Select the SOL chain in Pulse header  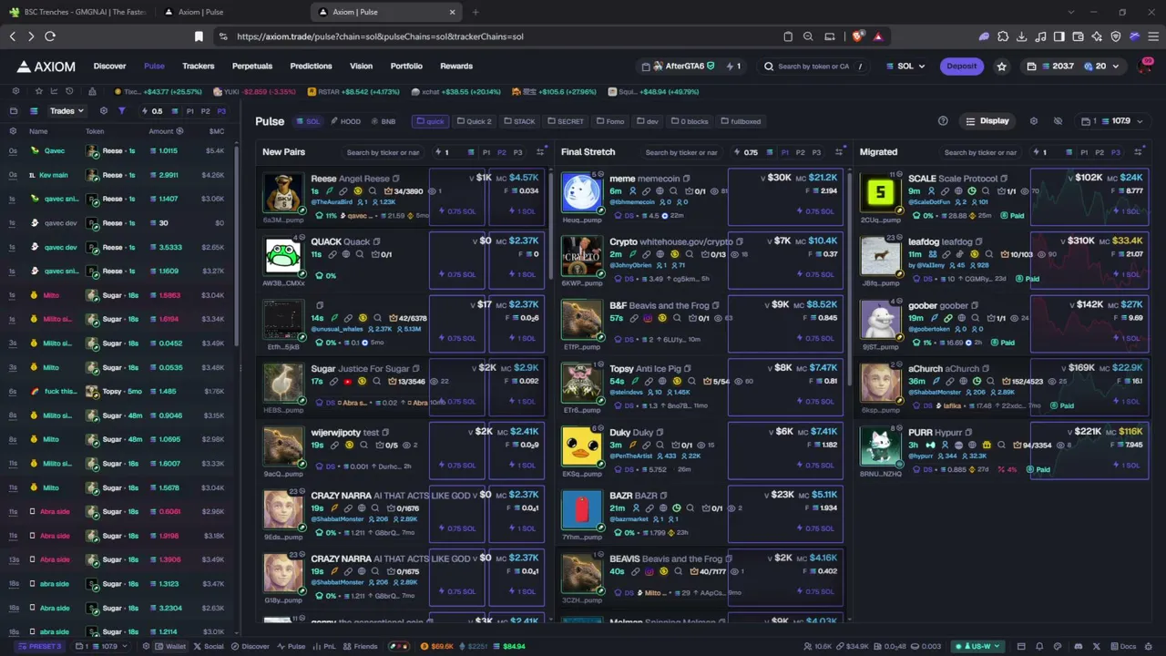click(308, 121)
